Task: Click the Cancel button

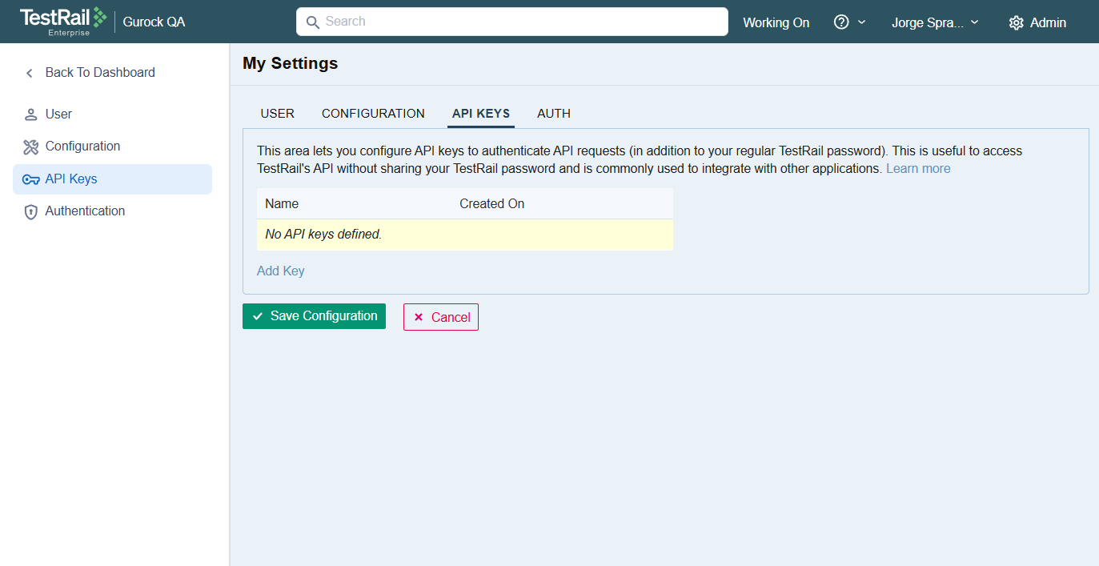Action: [x=441, y=317]
